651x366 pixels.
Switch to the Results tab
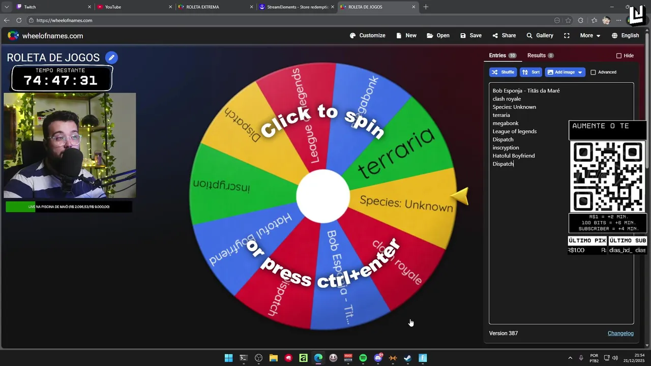coord(540,55)
